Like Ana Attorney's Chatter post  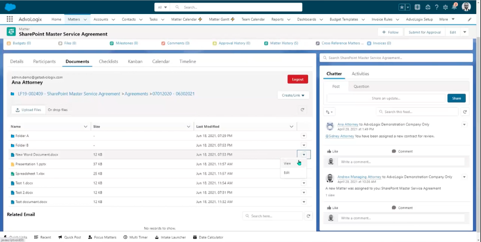click(332, 151)
